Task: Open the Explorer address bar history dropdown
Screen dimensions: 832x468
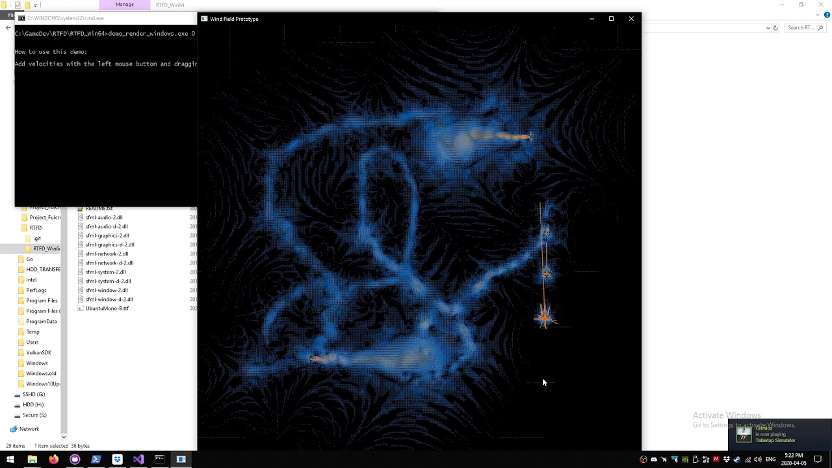Action: (768, 28)
